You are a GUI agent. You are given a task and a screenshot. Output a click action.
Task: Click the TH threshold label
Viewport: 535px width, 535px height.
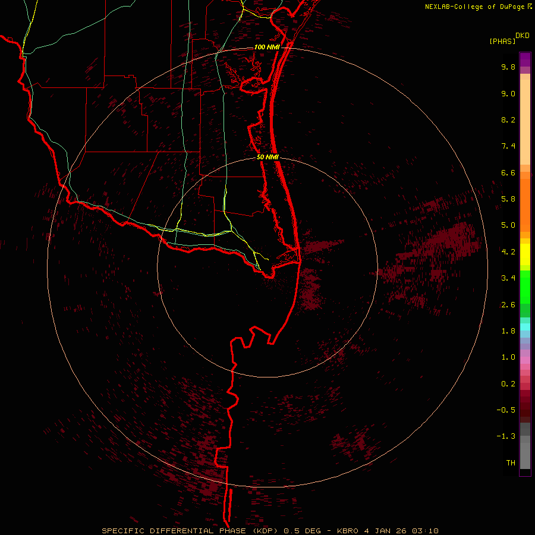[511, 463]
